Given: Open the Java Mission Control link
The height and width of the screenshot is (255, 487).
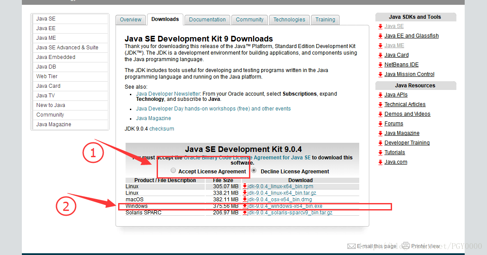Looking at the screenshot, I should click(410, 74).
